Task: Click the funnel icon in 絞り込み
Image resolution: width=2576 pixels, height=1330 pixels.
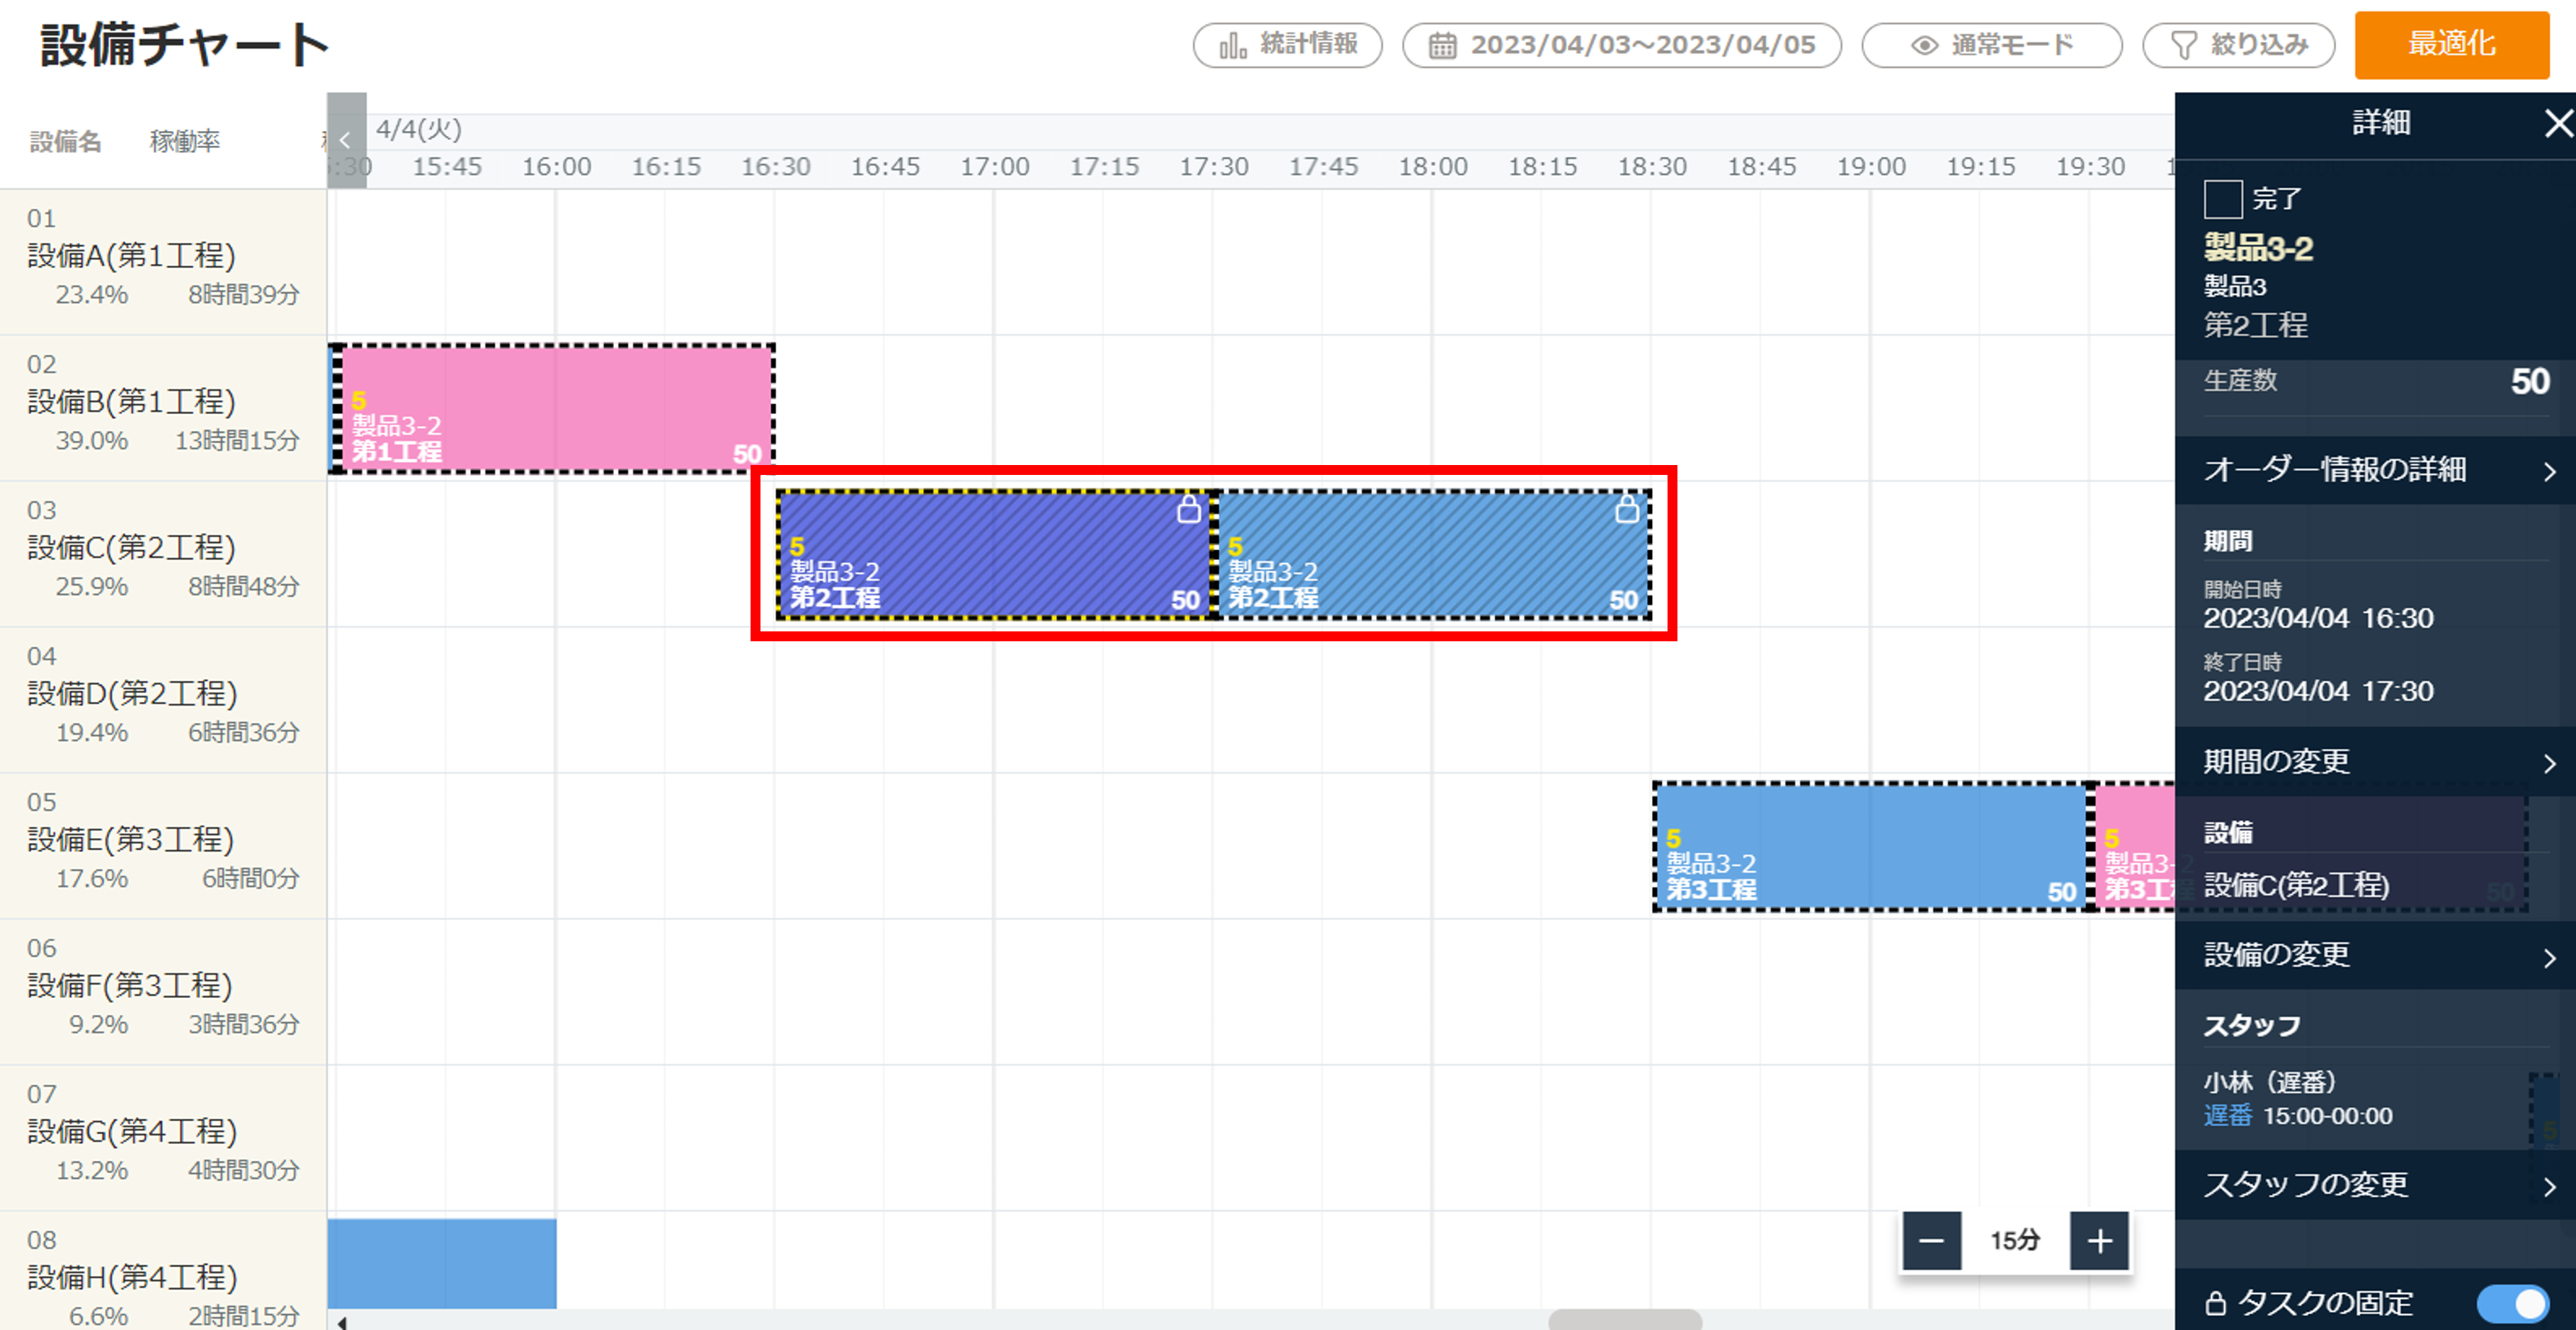Action: click(2184, 45)
